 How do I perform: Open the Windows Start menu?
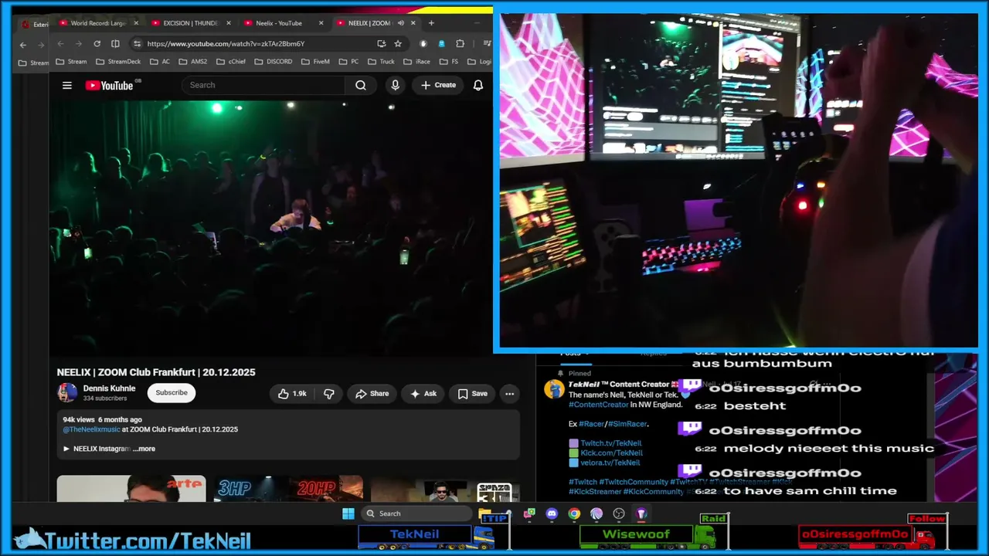(348, 514)
